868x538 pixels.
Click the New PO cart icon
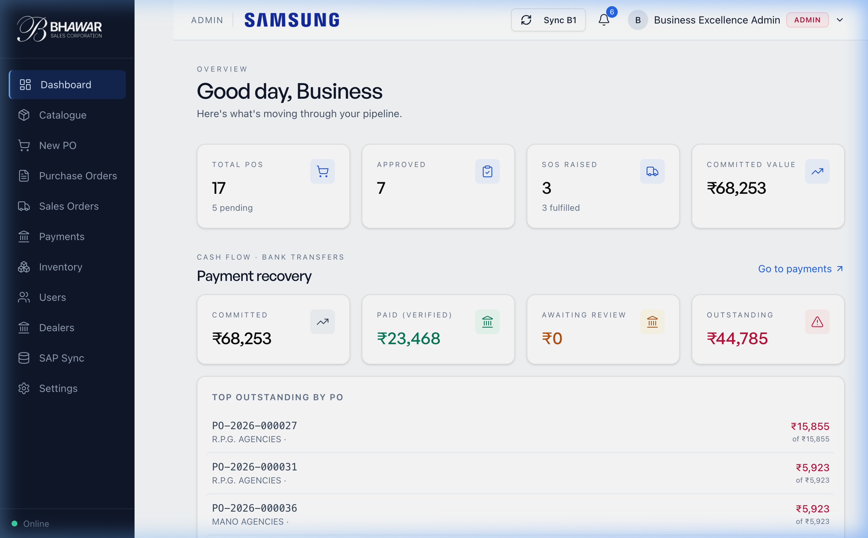(24, 145)
